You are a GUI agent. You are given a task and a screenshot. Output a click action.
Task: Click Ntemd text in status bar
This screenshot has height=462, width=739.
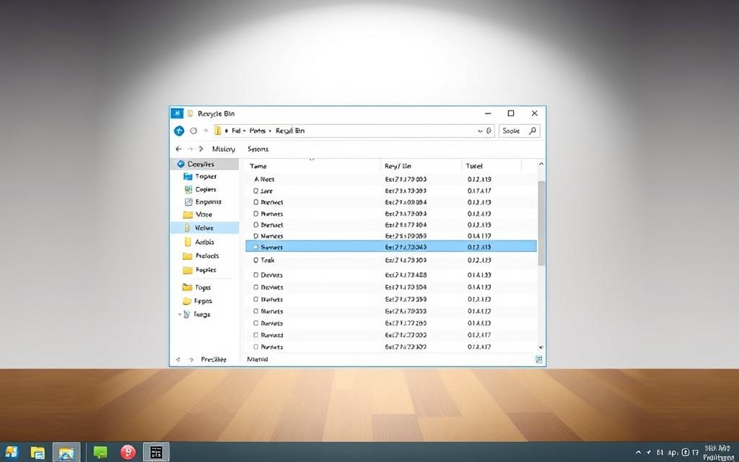click(x=258, y=359)
